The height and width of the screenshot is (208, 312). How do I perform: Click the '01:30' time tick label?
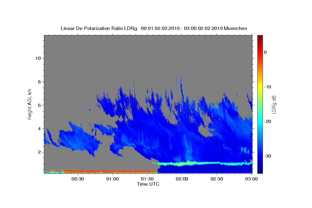pyautogui.click(x=147, y=179)
